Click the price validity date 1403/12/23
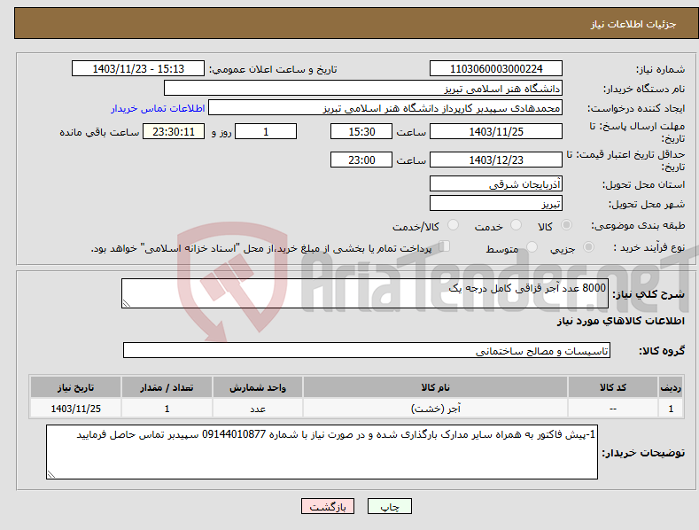 (496, 160)
